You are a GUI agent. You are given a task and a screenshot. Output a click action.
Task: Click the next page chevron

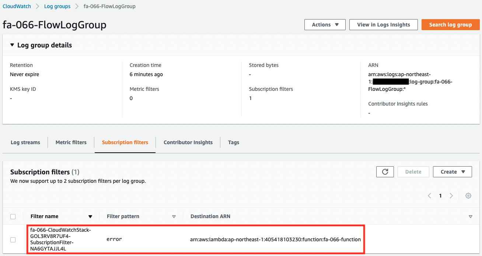(451, 196)
